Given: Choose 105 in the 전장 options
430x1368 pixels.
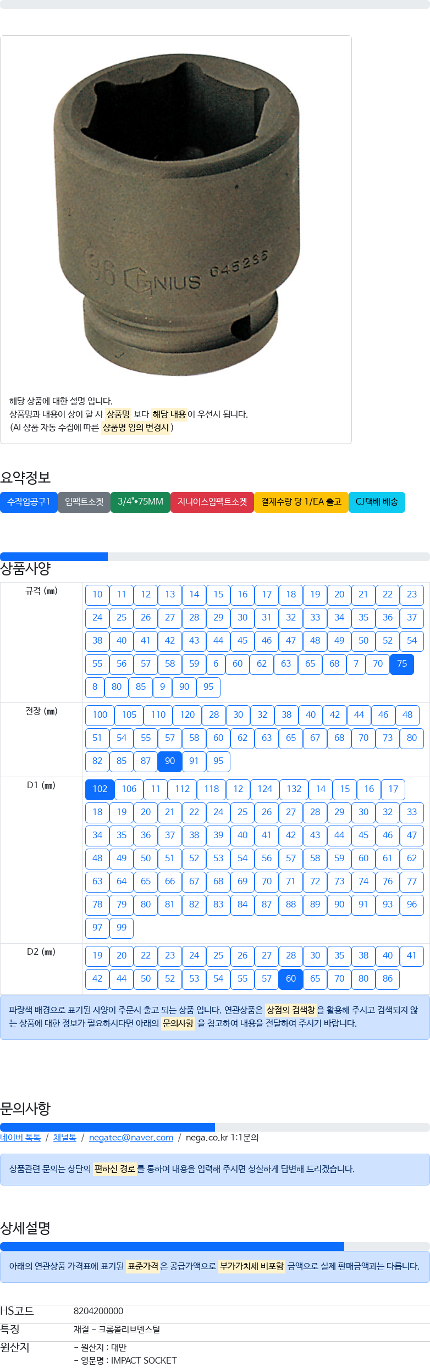Looking at the screenshot, I should pos(129,715).
